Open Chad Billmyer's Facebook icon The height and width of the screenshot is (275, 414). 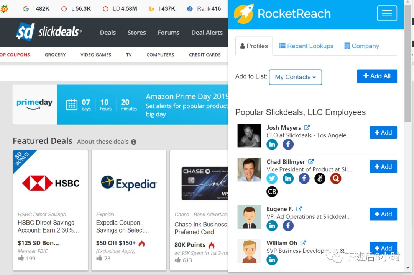(x=304, y=179)
